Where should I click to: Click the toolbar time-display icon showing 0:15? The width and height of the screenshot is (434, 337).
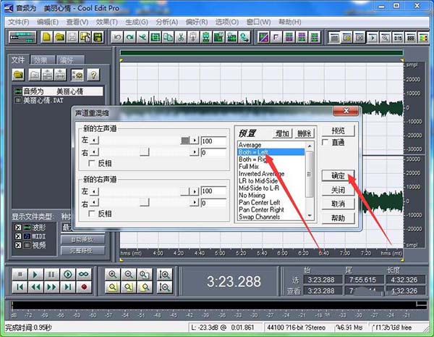pyautogui.click(x=398, y=37)
